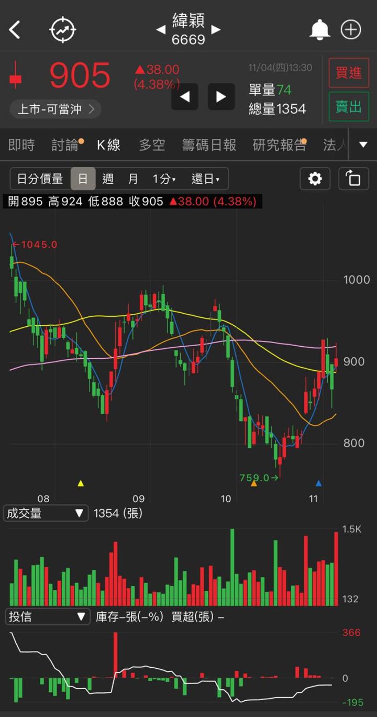Open the 上市-可當沖 info pill
This screenshot has width=377, height=717.
pos(56,109)
